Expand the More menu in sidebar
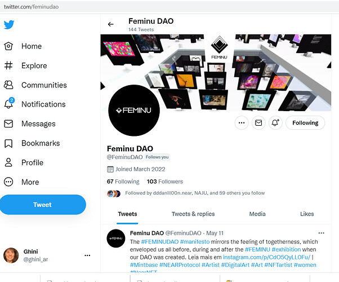 (x=8, y=182)
